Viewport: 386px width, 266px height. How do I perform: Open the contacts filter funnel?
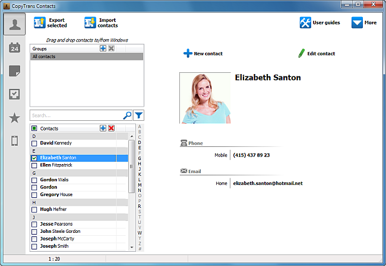(138, 115)
